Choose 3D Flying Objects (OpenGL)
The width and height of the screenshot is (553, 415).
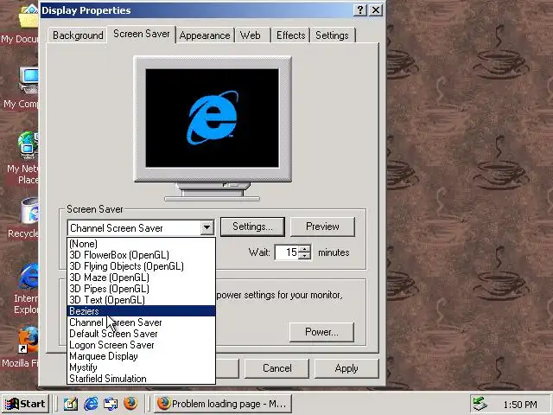[x=141, y=266]
